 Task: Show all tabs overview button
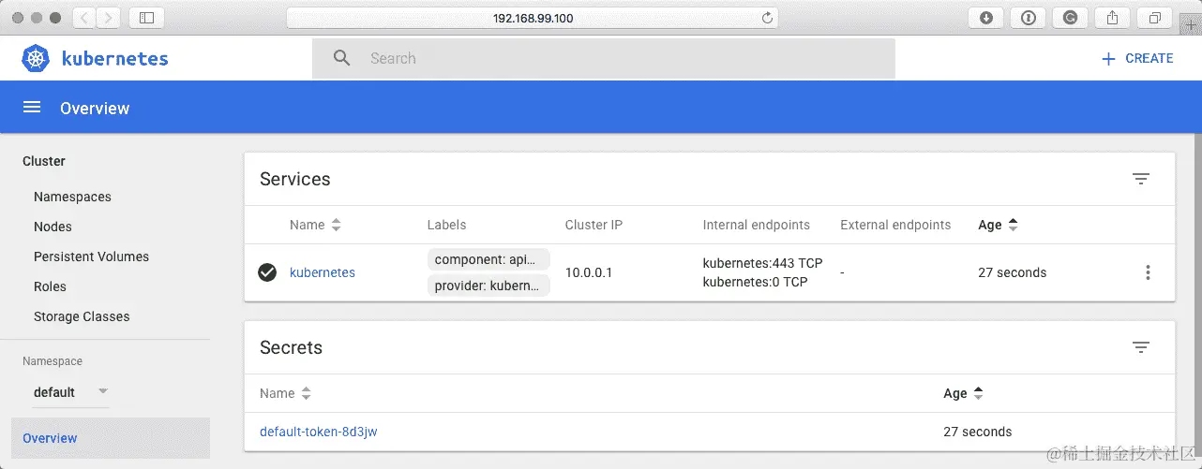pos(1155,17)
